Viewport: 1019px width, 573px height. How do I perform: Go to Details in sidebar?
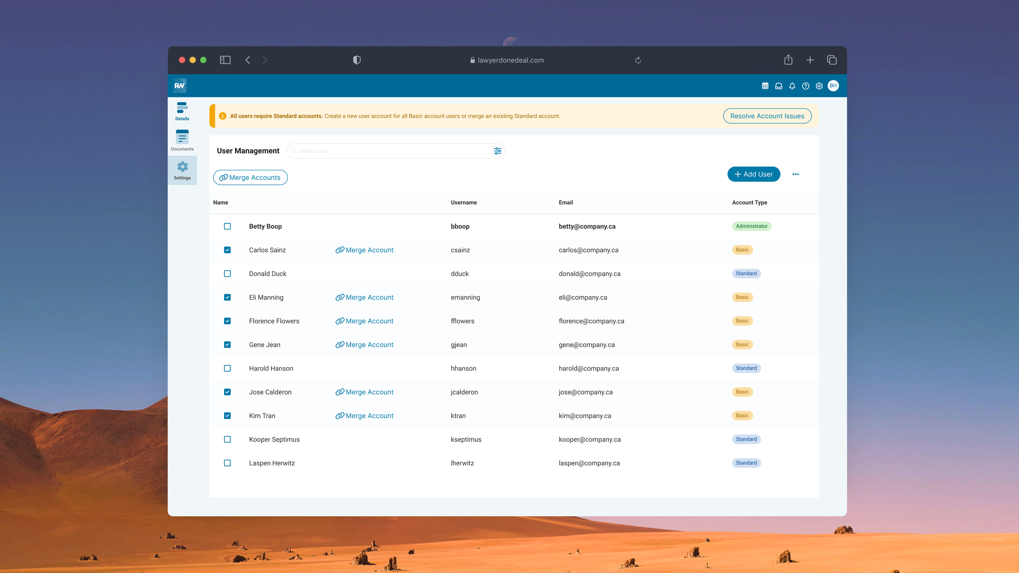(182, 111)
